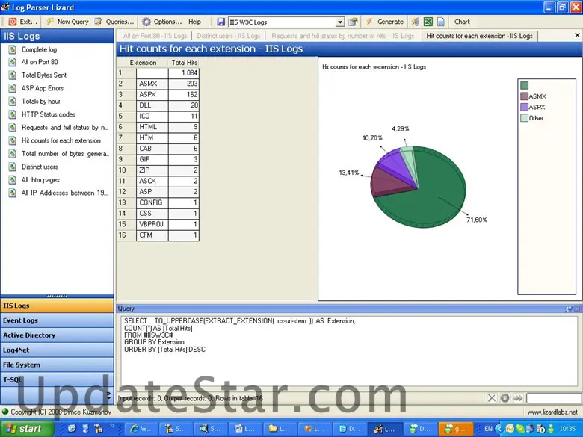This screenshot has width=583, height=437.
Task: Click the export icon before the Excel icon
Action: point(416,22)
